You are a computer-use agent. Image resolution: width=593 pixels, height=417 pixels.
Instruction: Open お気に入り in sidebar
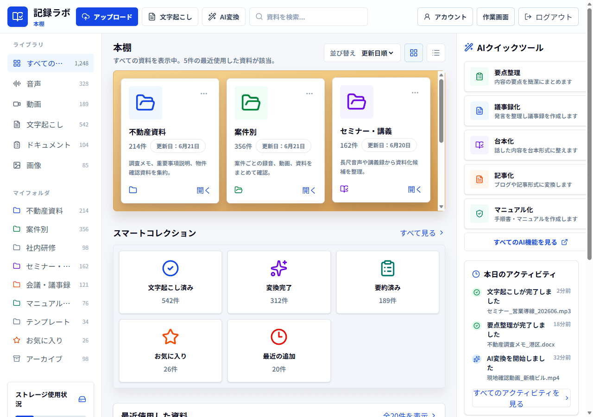pyautogui.click(x=50, y=341)
